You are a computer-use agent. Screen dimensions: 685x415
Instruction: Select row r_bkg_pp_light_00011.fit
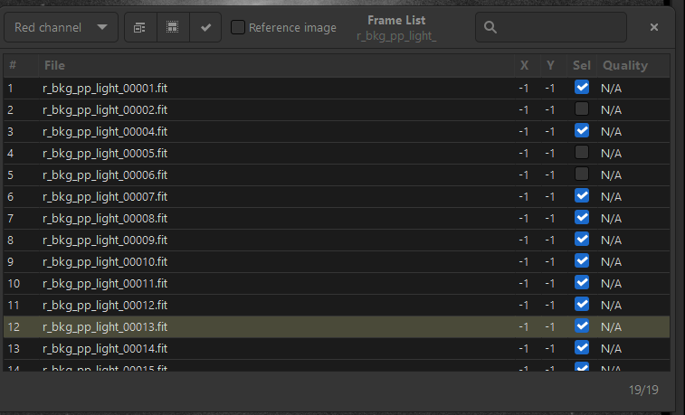pos(105,283)
